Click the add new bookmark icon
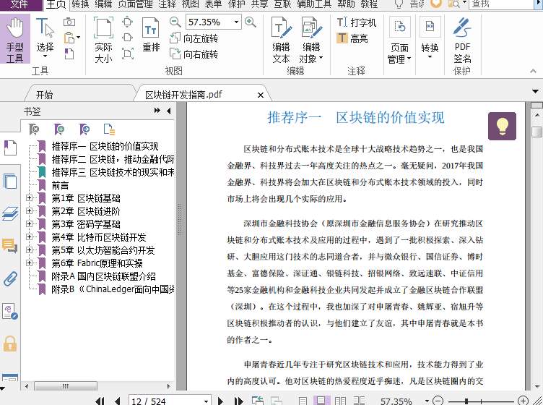Image resolution: width=543 pixels, height=405 pixels. pos(59,129)
